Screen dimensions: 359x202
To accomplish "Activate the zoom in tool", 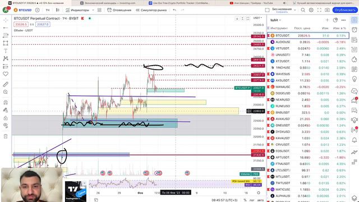I will (6, 92).
